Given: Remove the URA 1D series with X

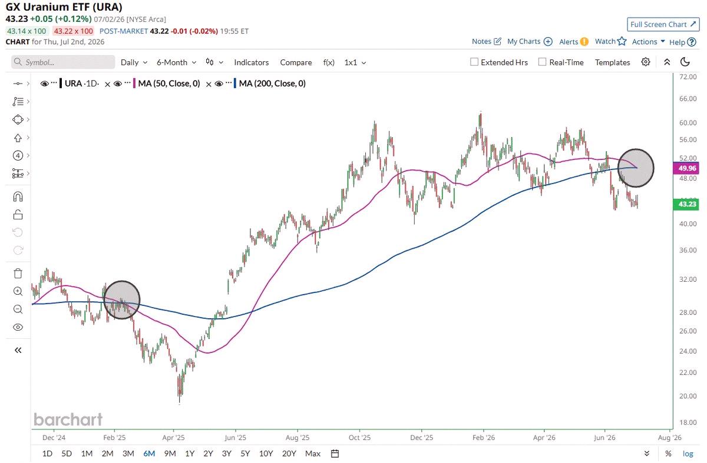Looking at the screenshot, I should pyautogui.click(x=107, y=84).
